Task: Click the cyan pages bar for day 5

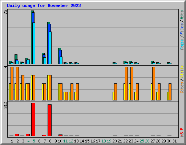Action: pyautogui.click(x=34, y=43)
